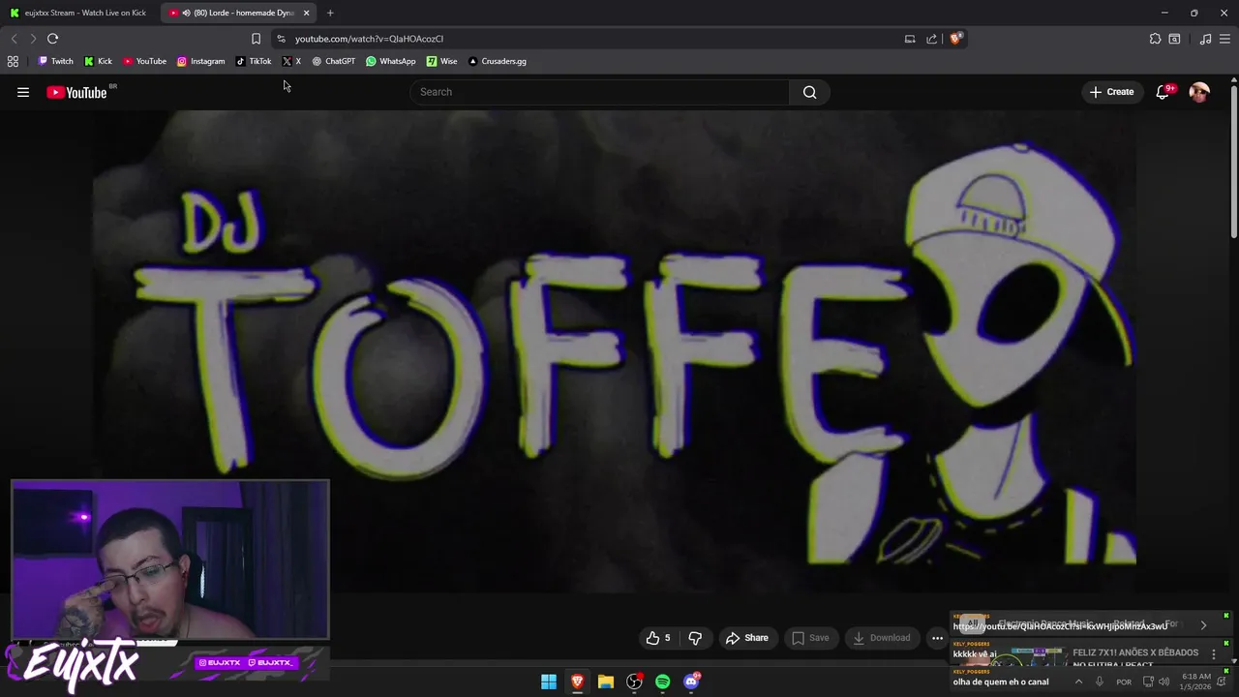
Task: Open the taskbar clock and date
Action: point(1196,682)
